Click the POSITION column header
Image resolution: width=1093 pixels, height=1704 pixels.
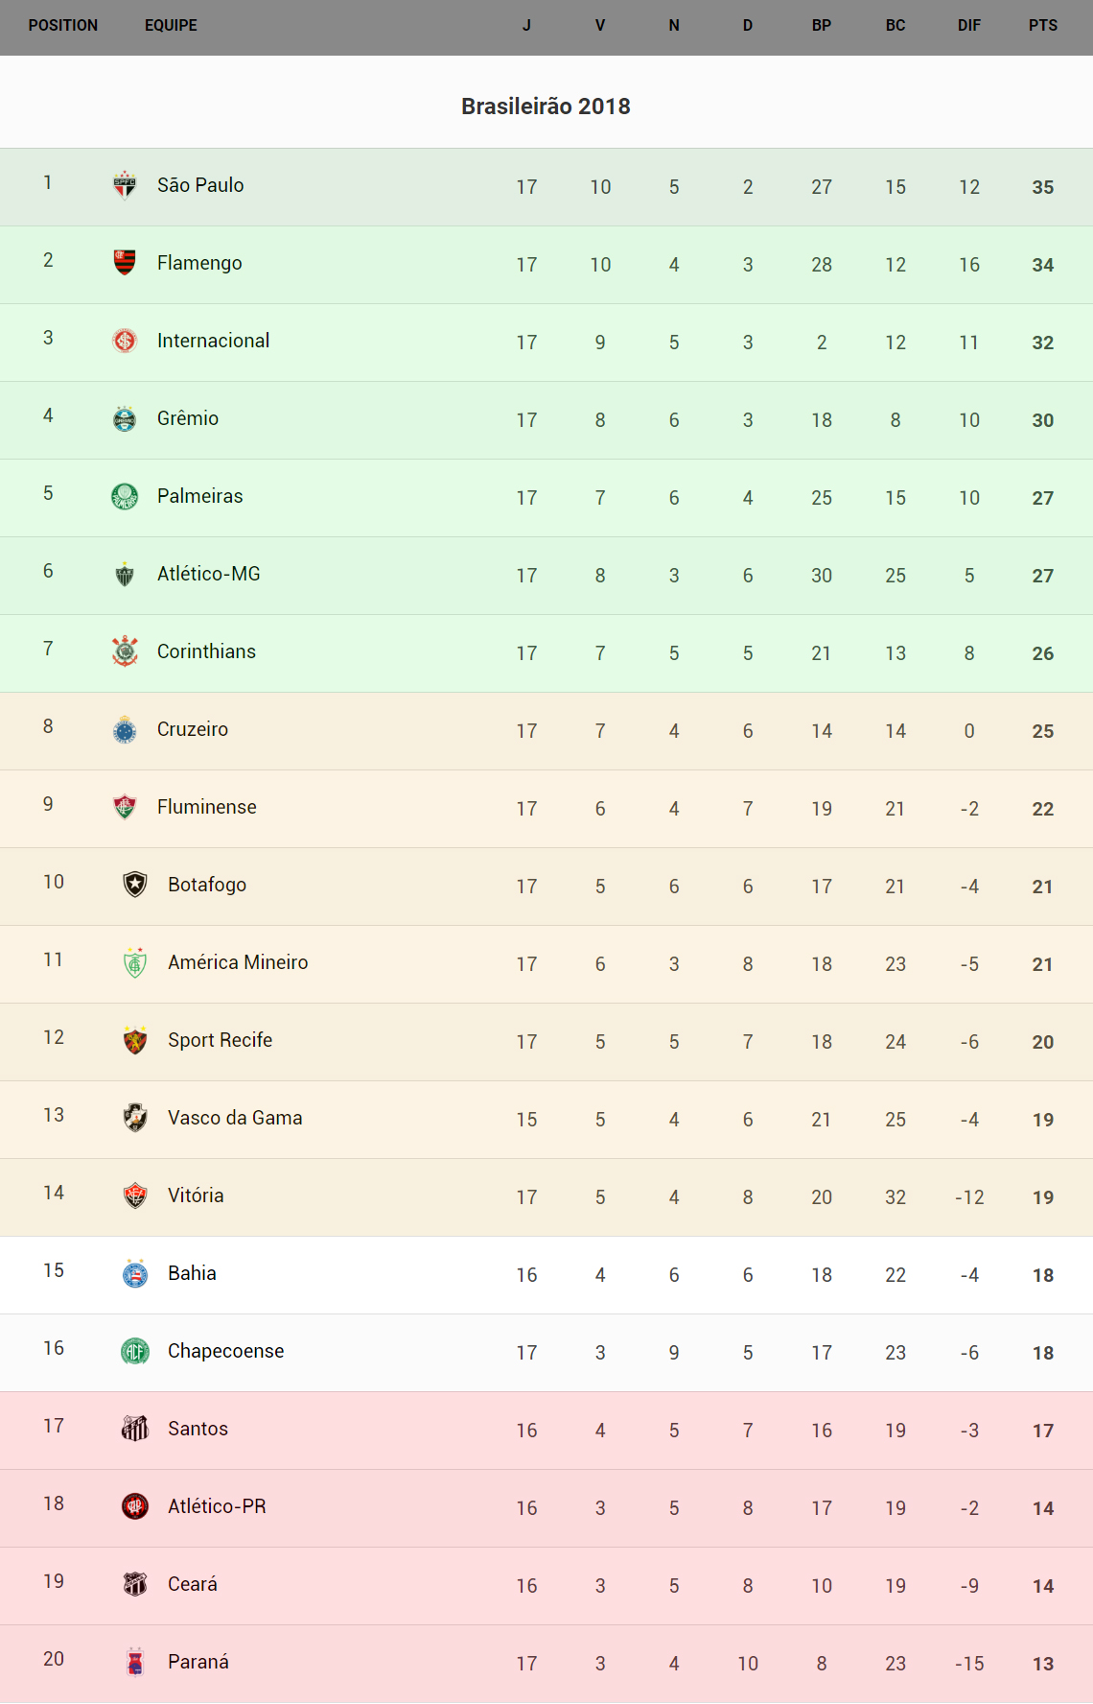pos(63,26)
